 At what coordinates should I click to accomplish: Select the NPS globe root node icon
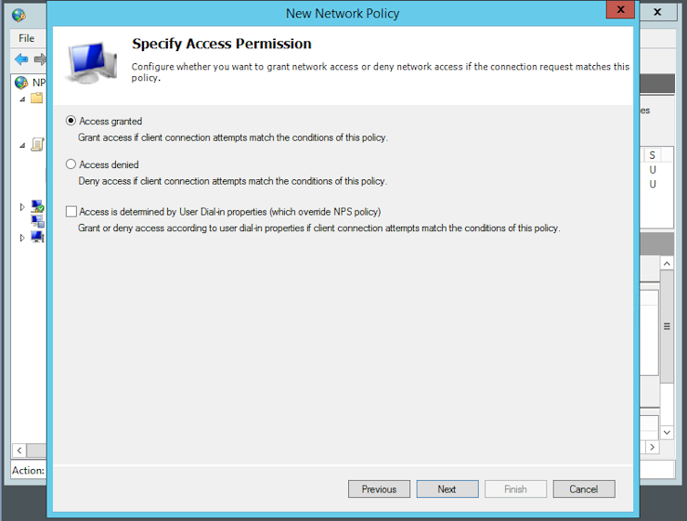21,83
